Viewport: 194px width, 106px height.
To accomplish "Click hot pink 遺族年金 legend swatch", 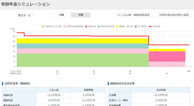I will (86, 27).
